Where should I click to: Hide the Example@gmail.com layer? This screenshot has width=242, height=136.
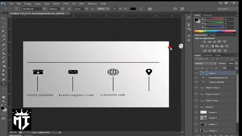[x=196, y=78]
